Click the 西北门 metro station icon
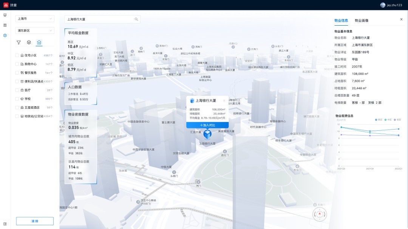 tap(225, 151)
